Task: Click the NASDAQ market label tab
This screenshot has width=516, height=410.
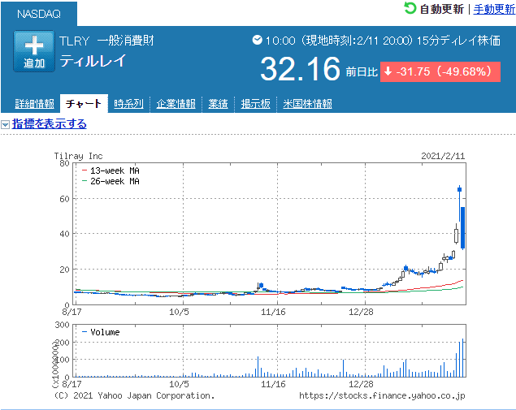Action: (x=39, y=14)
